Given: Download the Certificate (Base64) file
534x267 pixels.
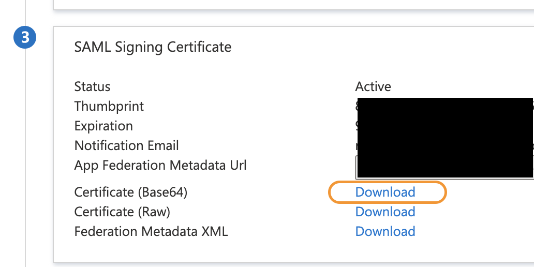Looking at the screenshot, I should tap(385, 192).
